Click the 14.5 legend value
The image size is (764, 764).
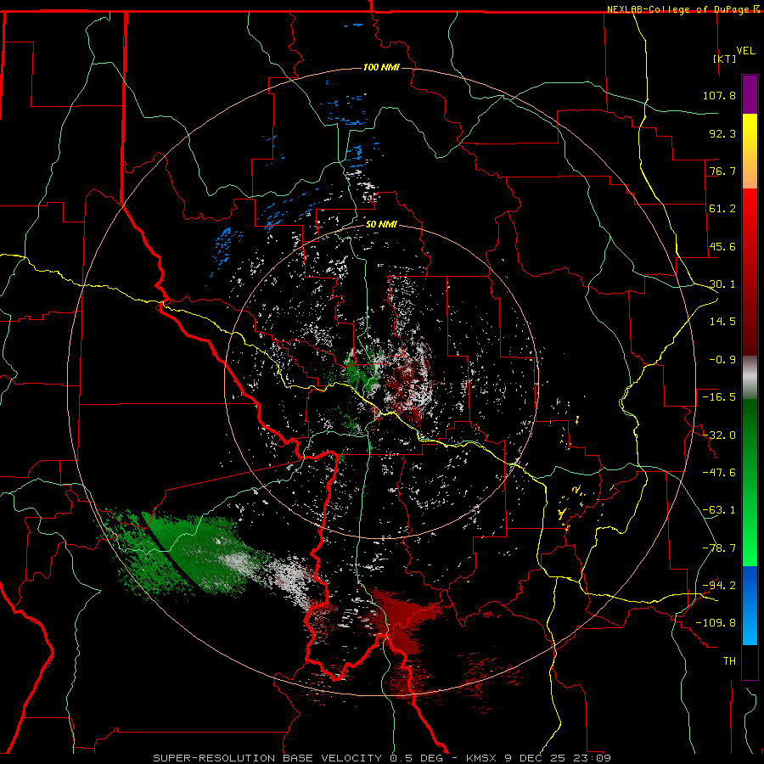722,322
